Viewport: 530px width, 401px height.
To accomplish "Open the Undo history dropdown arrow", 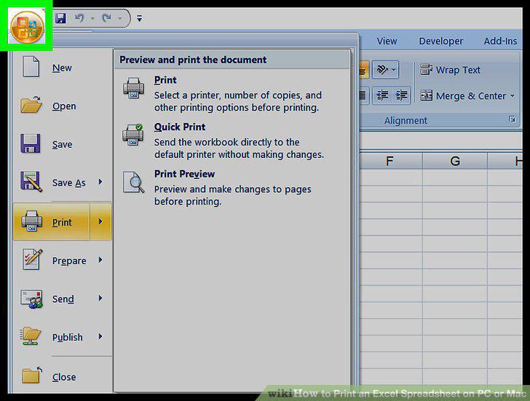I will pyautogui.click(x=92, y=18).
